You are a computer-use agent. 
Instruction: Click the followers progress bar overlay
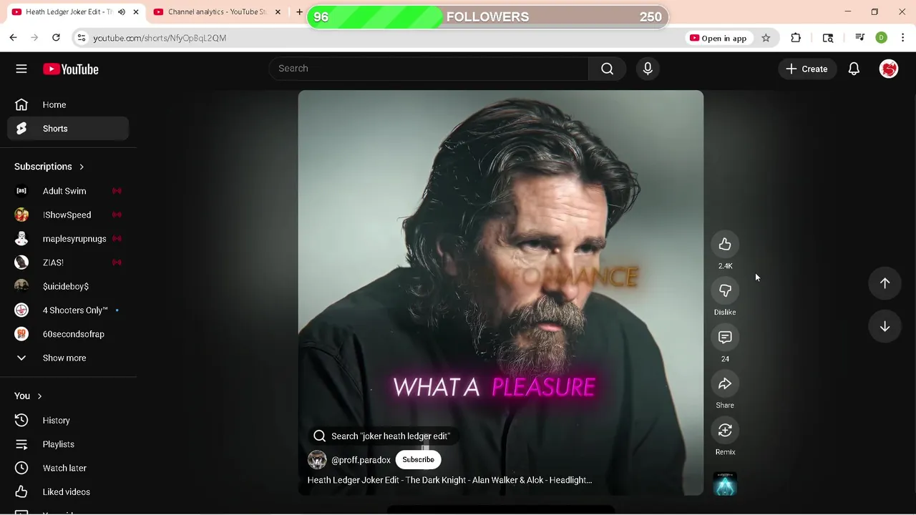click(x=487, y=17)
